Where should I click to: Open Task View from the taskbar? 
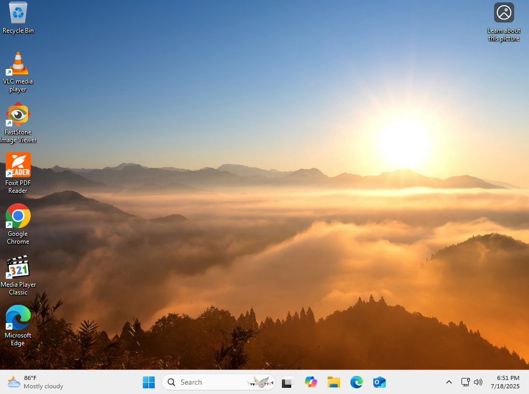(x=288, y=382)
